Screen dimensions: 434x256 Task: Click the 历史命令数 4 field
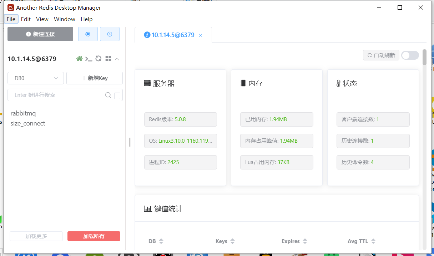coord(373,162)
